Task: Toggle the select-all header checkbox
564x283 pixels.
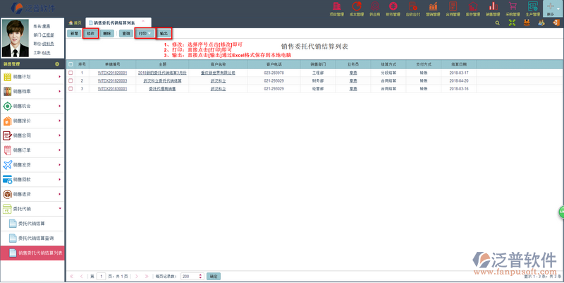Action: coord(70,64)
